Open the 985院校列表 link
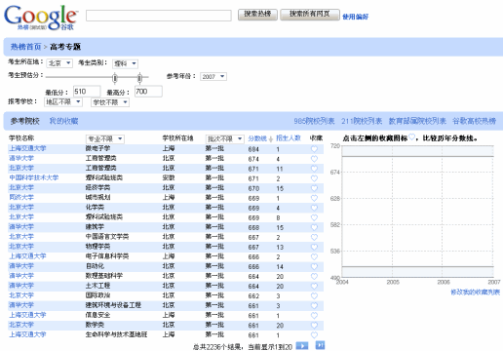The height and width of the screenshot is (351, 503). click(314, 121)
